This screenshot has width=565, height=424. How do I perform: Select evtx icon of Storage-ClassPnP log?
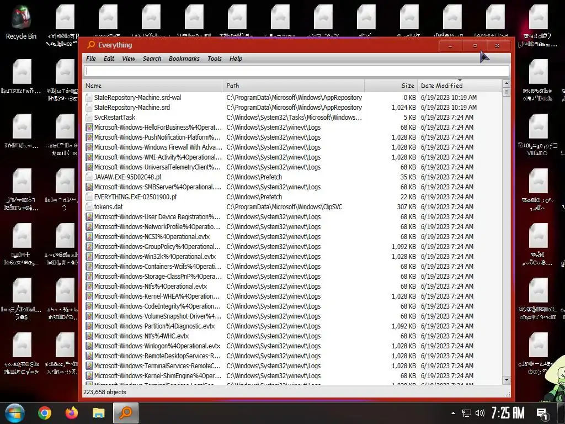pos(89,277)
